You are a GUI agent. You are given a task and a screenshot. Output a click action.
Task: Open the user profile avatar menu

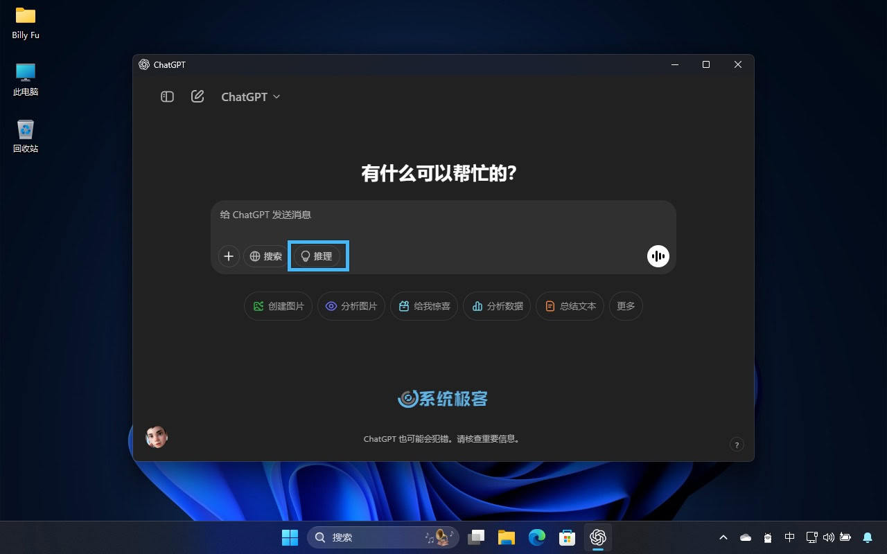pos(157,437)
